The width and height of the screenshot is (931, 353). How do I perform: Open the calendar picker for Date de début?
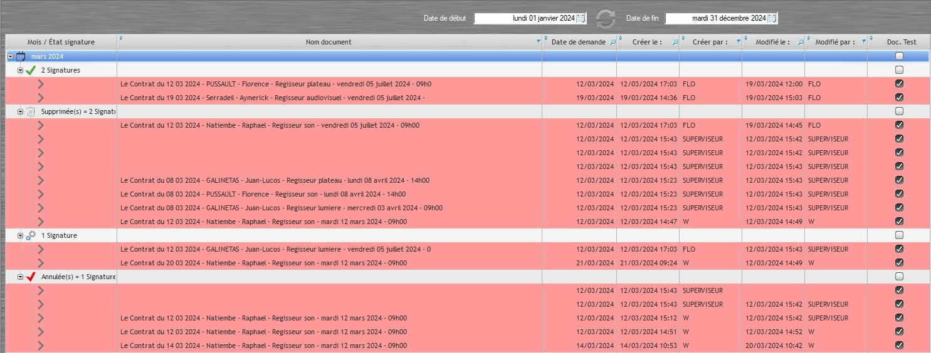point(581,18)
